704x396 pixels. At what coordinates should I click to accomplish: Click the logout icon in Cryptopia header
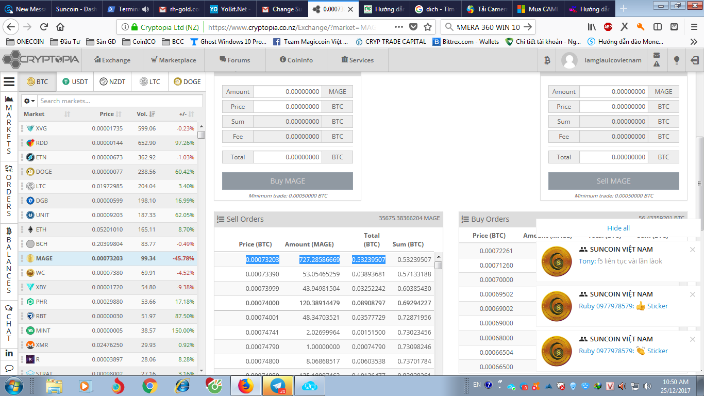click(695, 60)
